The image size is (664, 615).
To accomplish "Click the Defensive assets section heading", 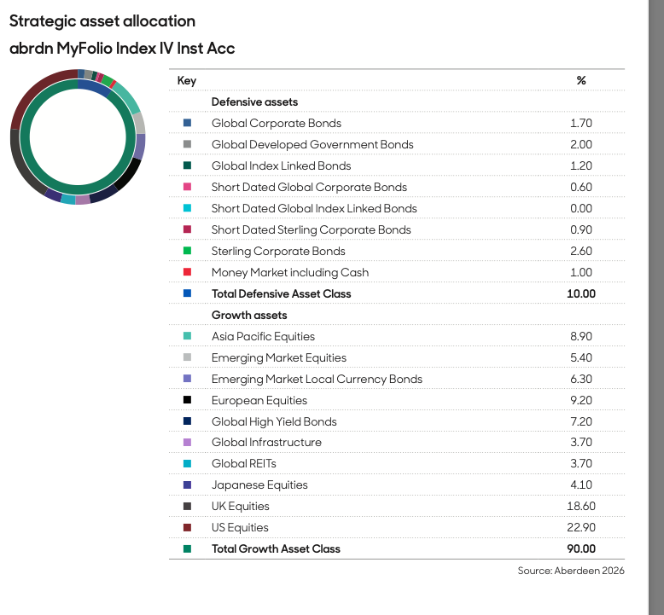I will coord(254,102).
